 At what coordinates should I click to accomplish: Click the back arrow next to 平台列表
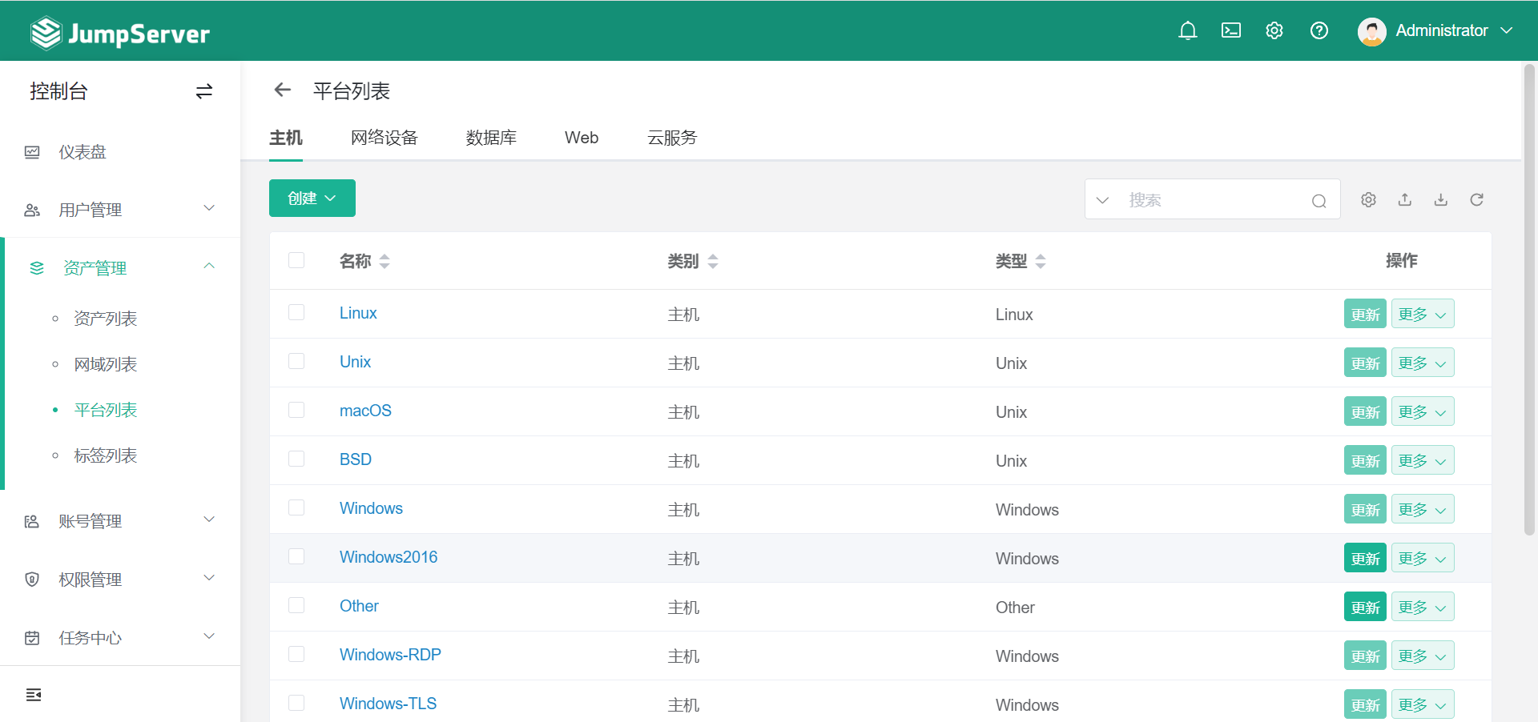tap(282, 90)
